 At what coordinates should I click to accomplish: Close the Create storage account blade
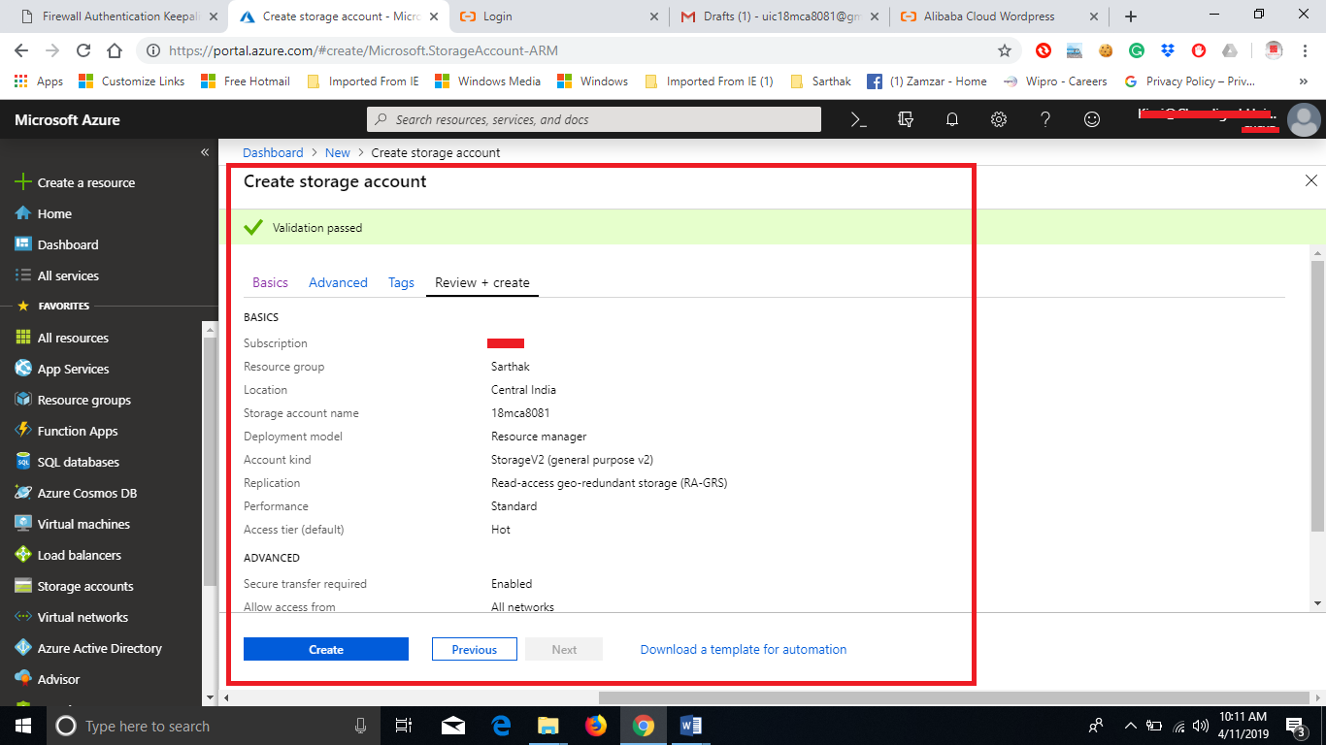(x=1311, y=180)
